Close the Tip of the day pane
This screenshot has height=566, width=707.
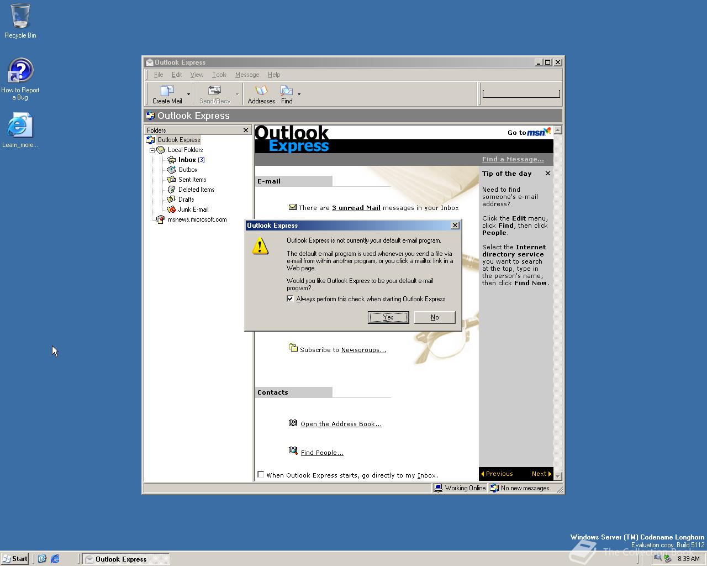pyautogui.click(x=548, y=174)
